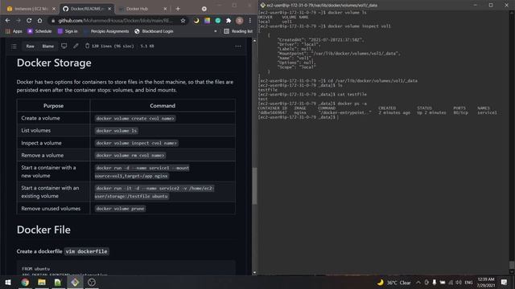Click the moon extension icon

[x=196, y=20]
